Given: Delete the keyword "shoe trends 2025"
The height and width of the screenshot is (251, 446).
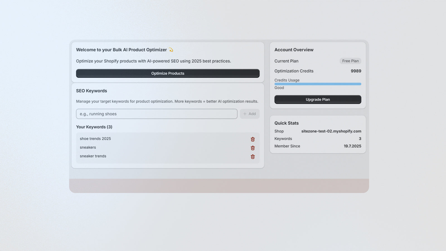Looking at the screenshot, I should [x=252, y=139].
